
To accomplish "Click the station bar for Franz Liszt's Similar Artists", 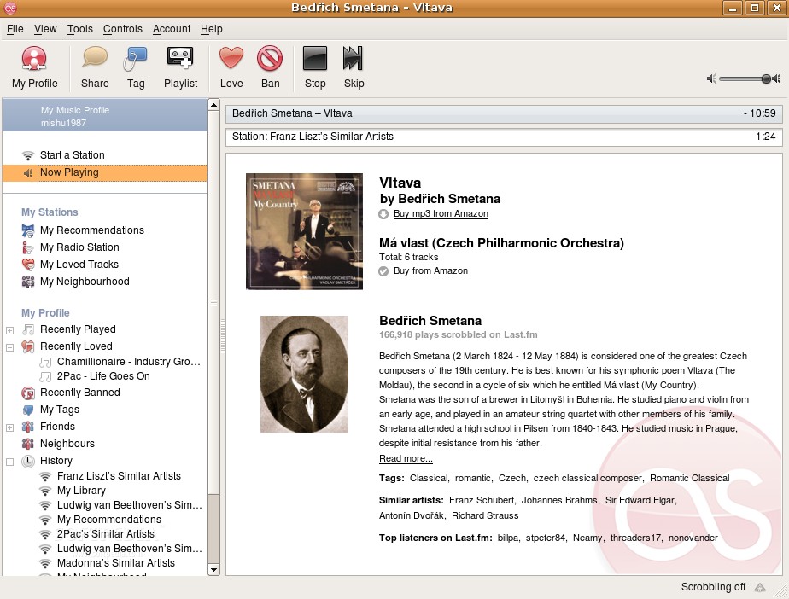I will pyautogui.click(x=504, y=137).
